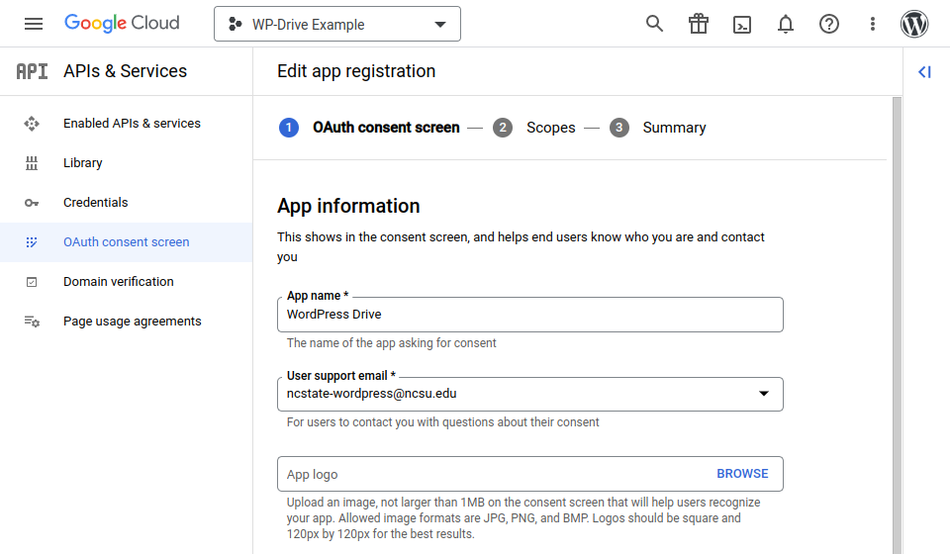The image size is (950, 554).
Task: Go to Enabled APIs & services
Action: pos(132,124)
